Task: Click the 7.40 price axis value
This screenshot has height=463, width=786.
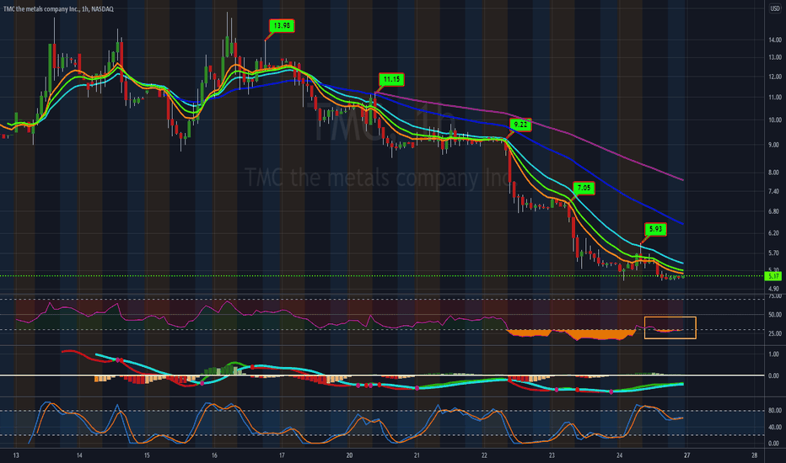Action: pos(774,191)
